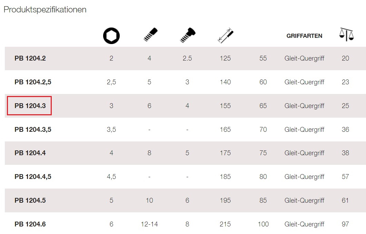Select the highlighted PB 1204.3 product

30,106
